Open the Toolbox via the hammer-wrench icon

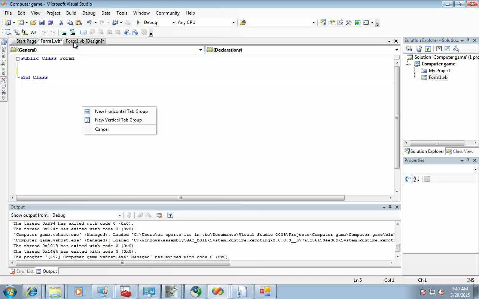348,22
